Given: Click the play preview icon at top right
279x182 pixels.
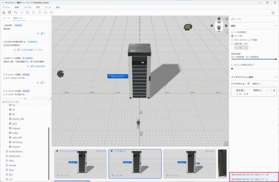Looking at the screenshot, I should click(273, 13).
